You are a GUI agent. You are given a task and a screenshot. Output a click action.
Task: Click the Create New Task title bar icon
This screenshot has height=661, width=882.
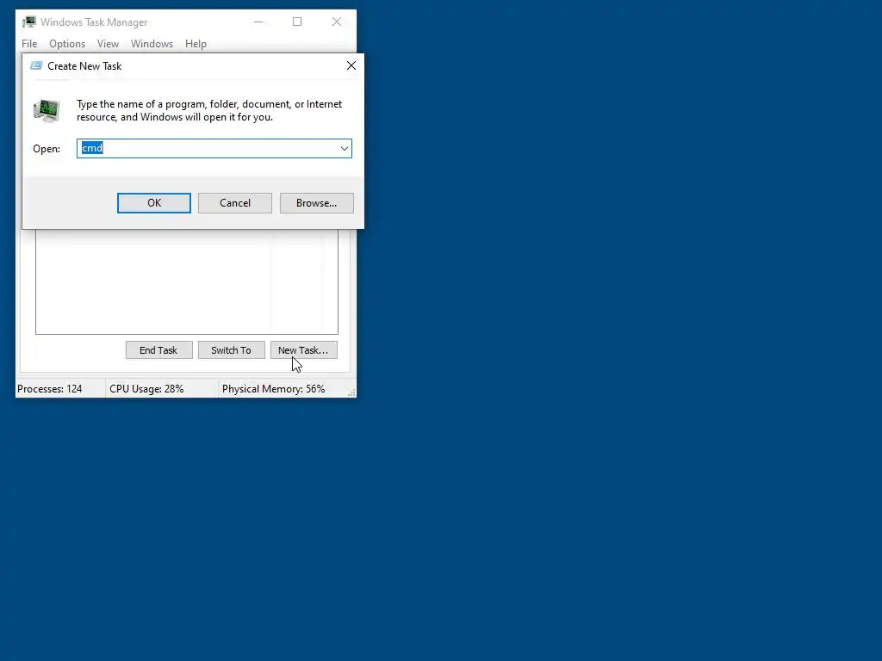click(x=36, y=65)
